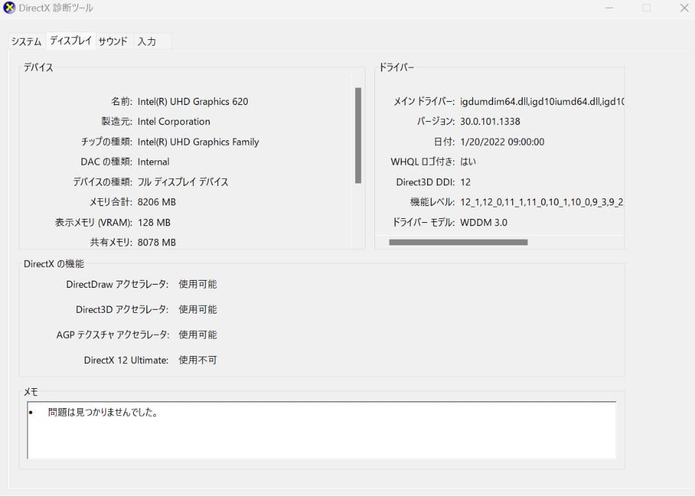Select the Intel(R) UHD Graphics 620 name value
Image resolution: width=695 pixels, height=497 pixels.
tap(193, 101)
